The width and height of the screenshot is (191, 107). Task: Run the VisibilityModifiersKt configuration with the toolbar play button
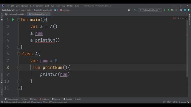click(164, 10)
